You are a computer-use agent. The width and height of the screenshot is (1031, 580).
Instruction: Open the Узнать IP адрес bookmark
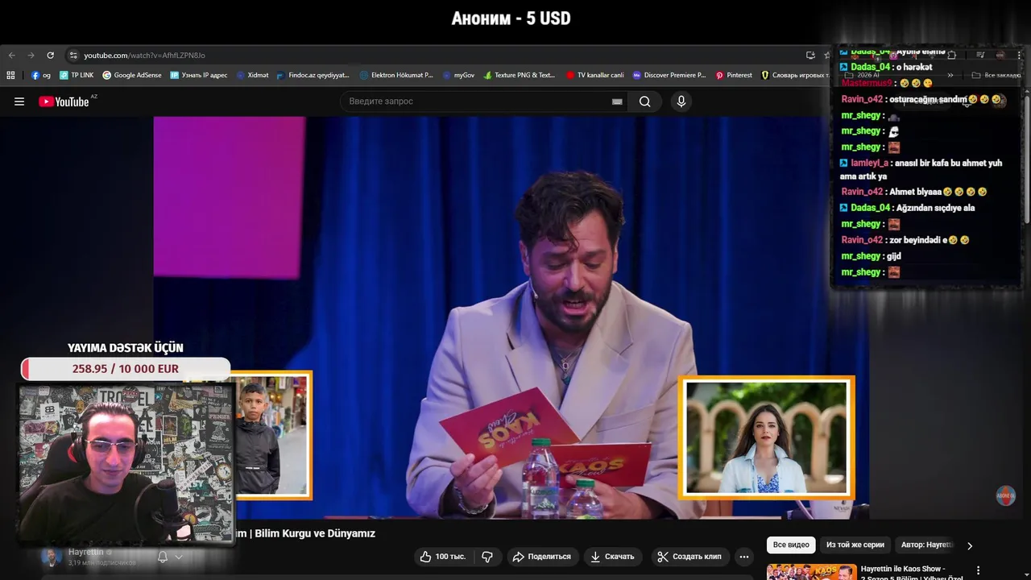click(x=199, y=75)
